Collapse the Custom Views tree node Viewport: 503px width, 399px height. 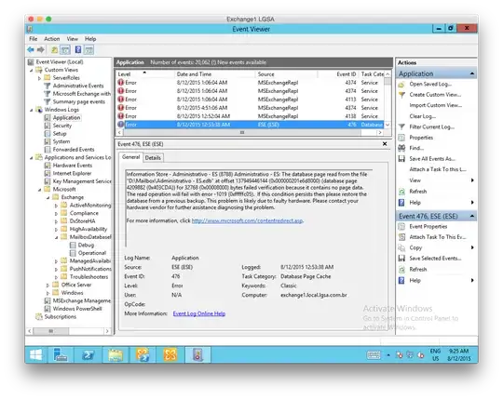click(32, 70)
